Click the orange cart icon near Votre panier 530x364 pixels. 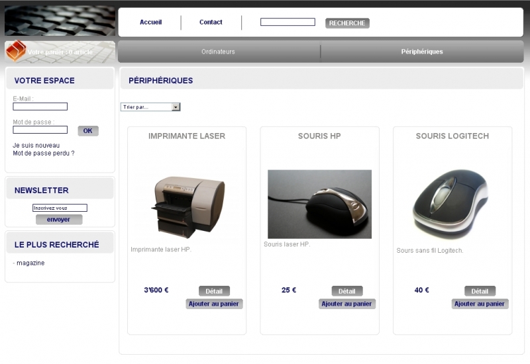point(16,51)
